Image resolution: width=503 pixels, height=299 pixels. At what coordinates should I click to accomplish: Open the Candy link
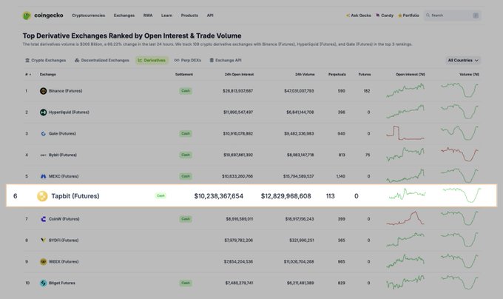[x=385, y=16]
